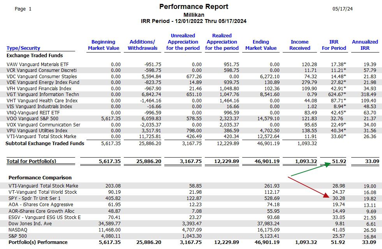382x249 pixels.
Task: Select the Millikan portfolio name
Action: point(194,15)
